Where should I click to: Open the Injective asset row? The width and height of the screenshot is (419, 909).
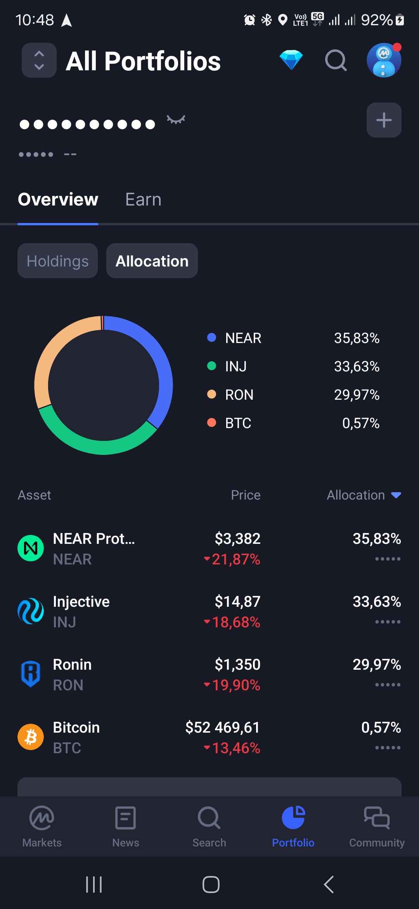click(x=209, y=611)
